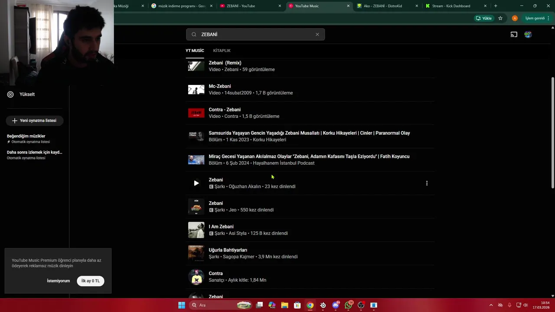The width and height of the screenshot is (555, 312).
Task: Open the Sagopa Kajmer artist link
Action: point(238,257)
